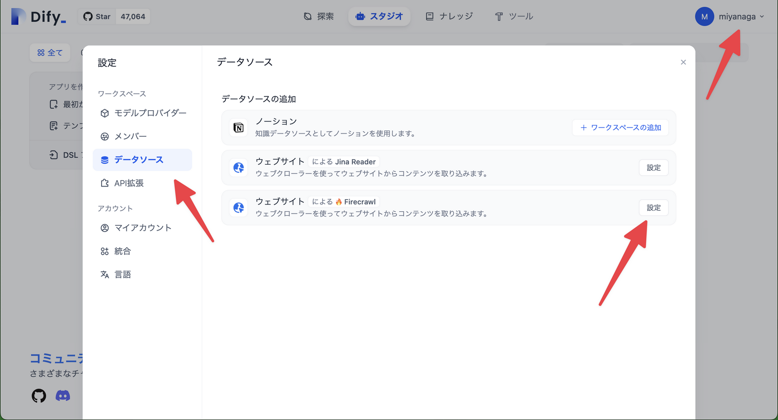Click the データソースの追加 heading
This screenshot has height=420, width=778.
(x=259, y=99)
